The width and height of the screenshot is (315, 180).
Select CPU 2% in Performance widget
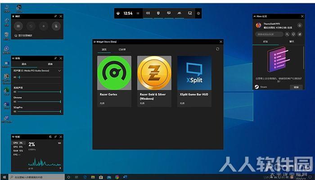[19, 143]
